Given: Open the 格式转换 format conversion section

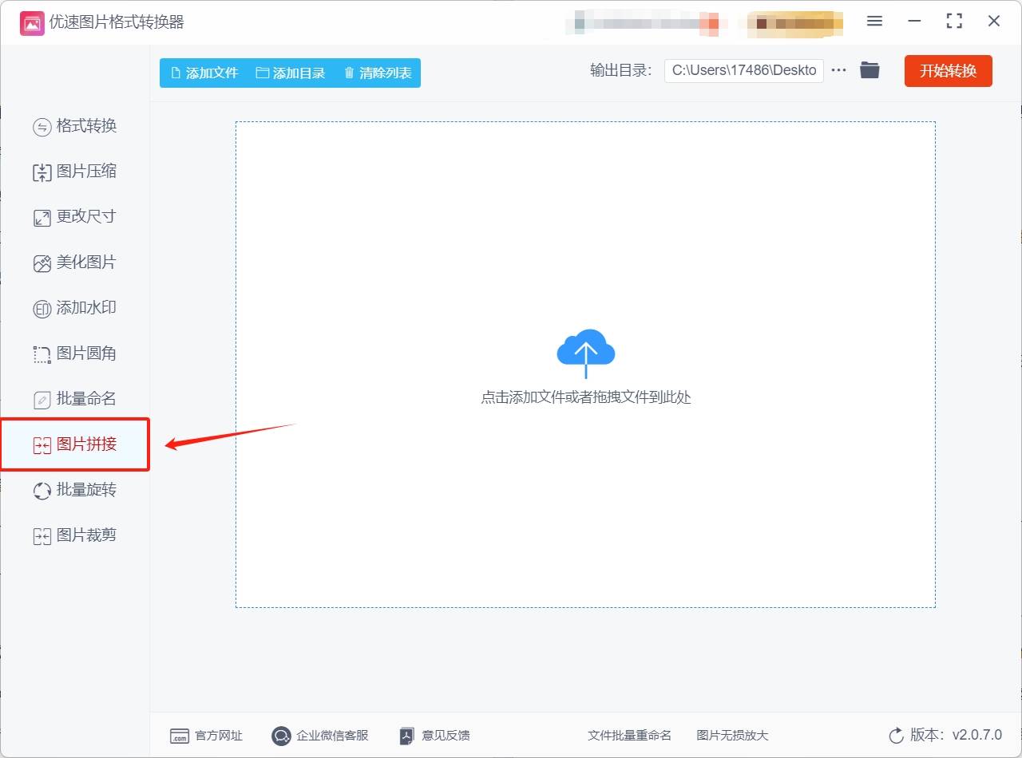Looking at the screenshot, I should (75, 126).
